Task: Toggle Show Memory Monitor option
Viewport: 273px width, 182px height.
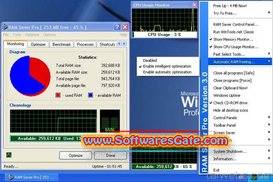Action: [x=240, y=39]
